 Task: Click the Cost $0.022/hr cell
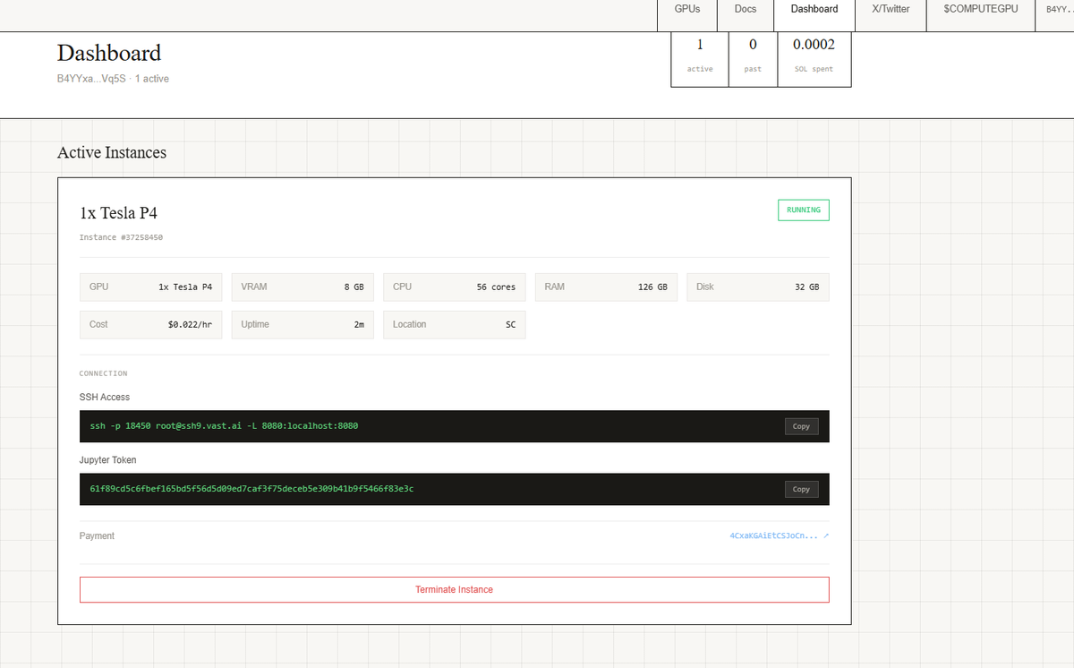150,324
